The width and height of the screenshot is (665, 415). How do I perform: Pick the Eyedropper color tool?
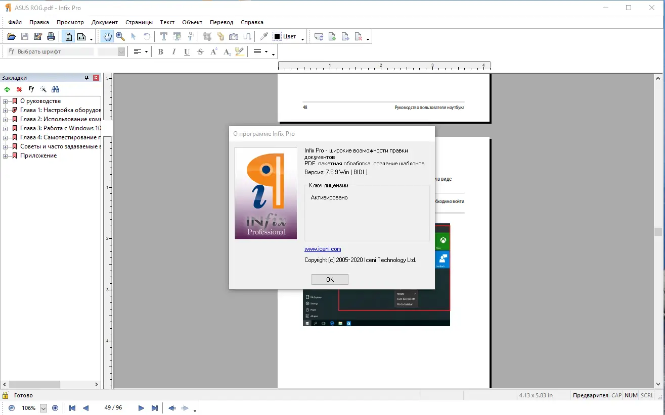(263, 36)
